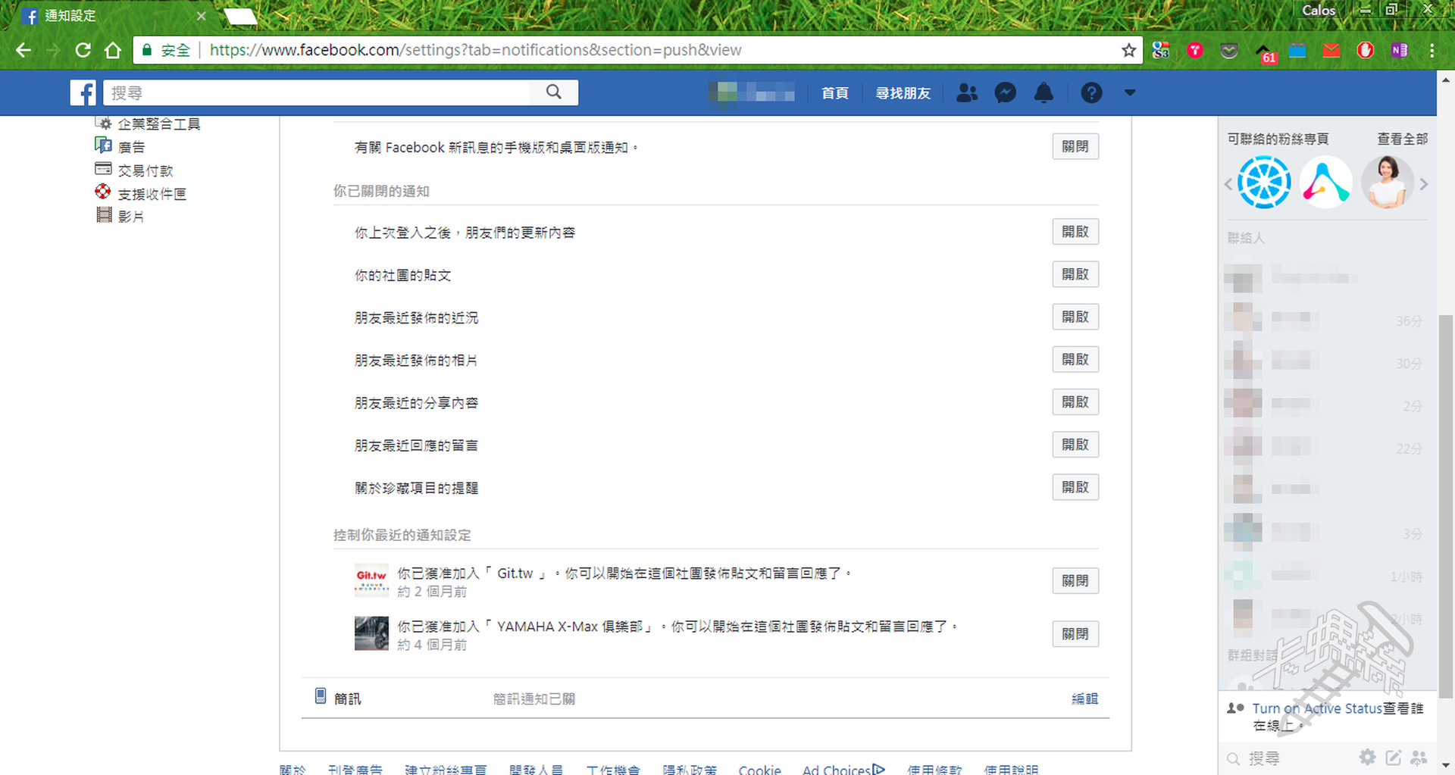
Task: Expand the account dropdown arrow in top bar
Action: point(1130,93)
